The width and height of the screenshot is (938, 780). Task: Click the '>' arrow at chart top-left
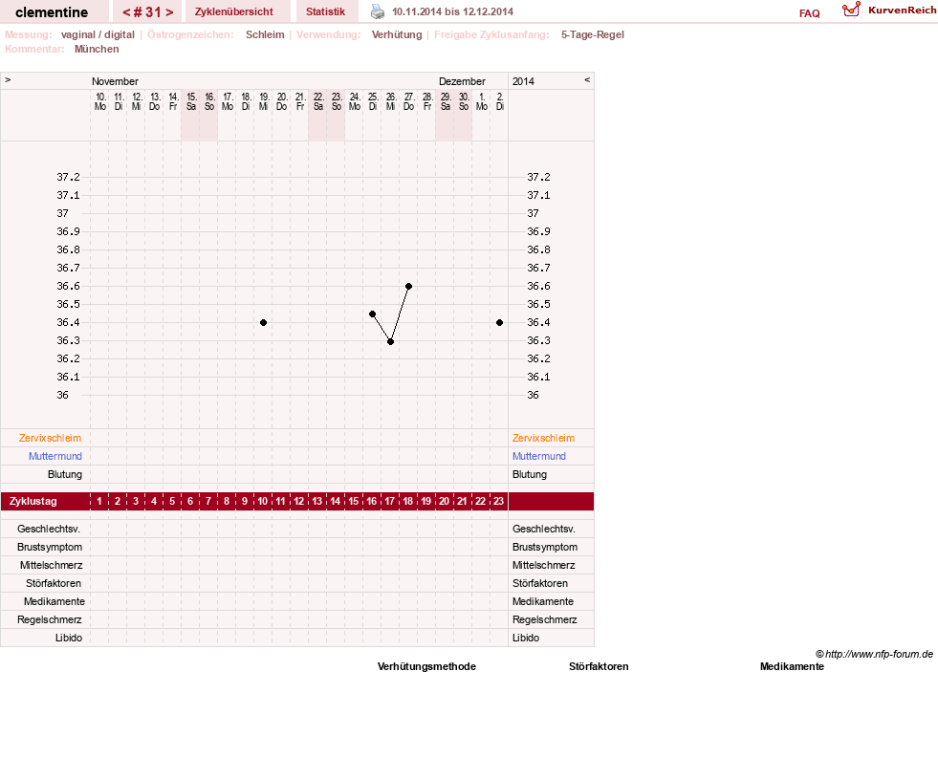pyautogui.click(x=8, y=79)
